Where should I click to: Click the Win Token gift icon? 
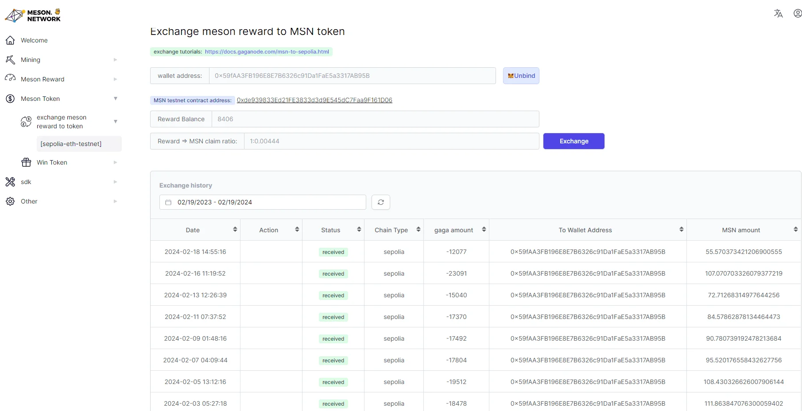26,162
